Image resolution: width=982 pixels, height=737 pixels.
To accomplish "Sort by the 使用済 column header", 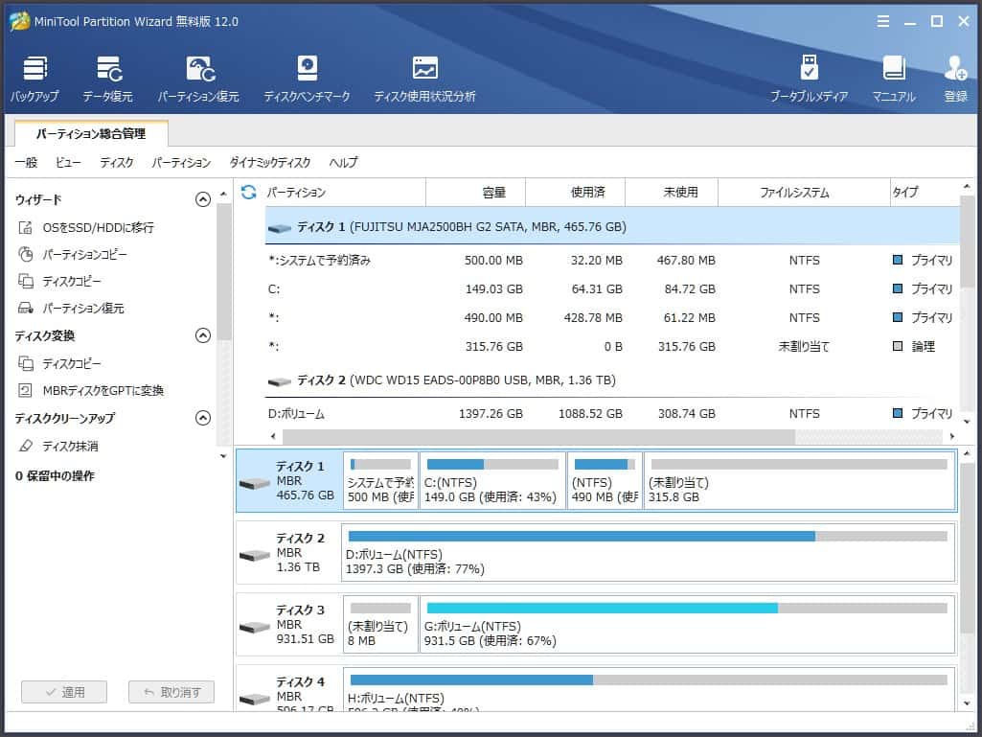I will [x=576, y=193].
